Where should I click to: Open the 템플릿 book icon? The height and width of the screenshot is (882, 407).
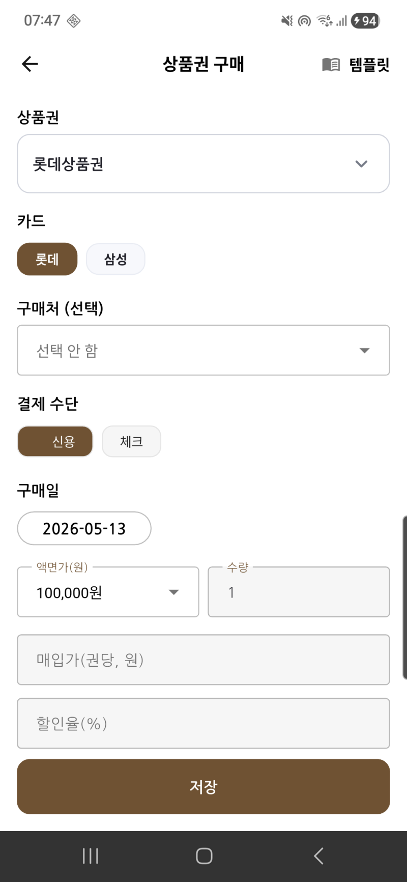point(331,65)
